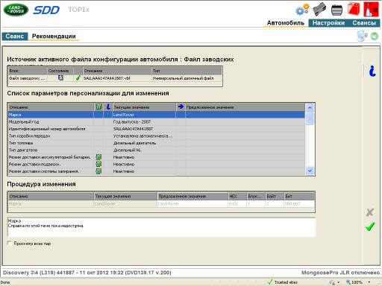Select the green icon for locking system delivery row

[x=98, y=171]
